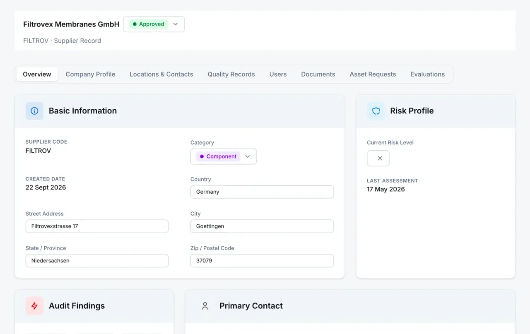Click the Audit Findings heading
This screenshot has height=334, width=530.
pos(77,306)
